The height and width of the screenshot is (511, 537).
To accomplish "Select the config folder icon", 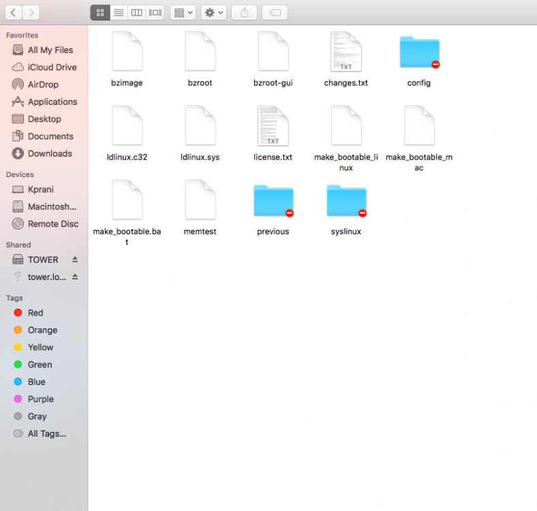I will point(420,52).
